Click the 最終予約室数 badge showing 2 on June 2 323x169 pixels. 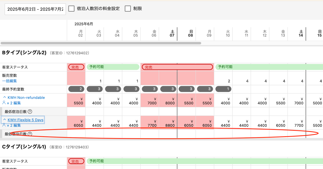point(76,89)
